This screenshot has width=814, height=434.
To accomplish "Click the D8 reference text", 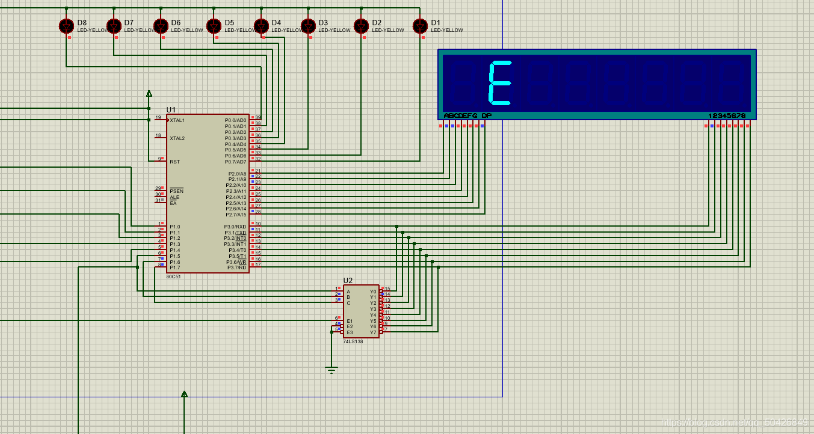I will [82, 23].
